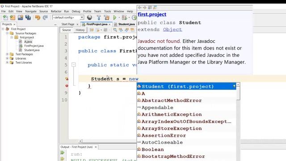
Task: Switch to the Start Page tab
Action: [68, 24]
